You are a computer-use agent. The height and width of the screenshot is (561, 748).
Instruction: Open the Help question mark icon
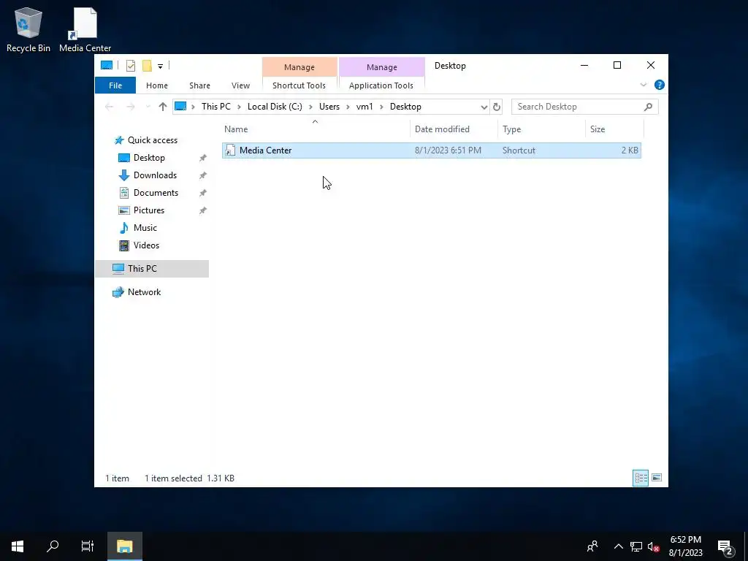tap(660, 85)
